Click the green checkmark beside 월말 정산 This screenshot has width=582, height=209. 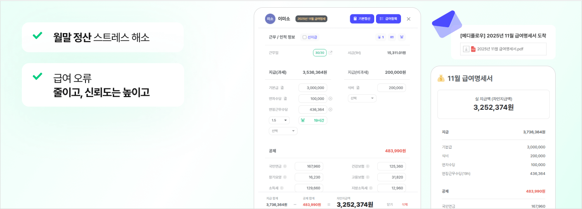pos(37,35)
